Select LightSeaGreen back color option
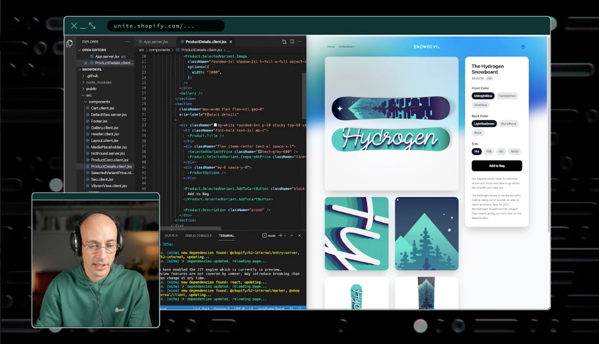 pos(484,124)
